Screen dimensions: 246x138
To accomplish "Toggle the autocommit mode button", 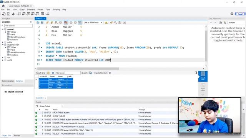I will pos(80,23).
